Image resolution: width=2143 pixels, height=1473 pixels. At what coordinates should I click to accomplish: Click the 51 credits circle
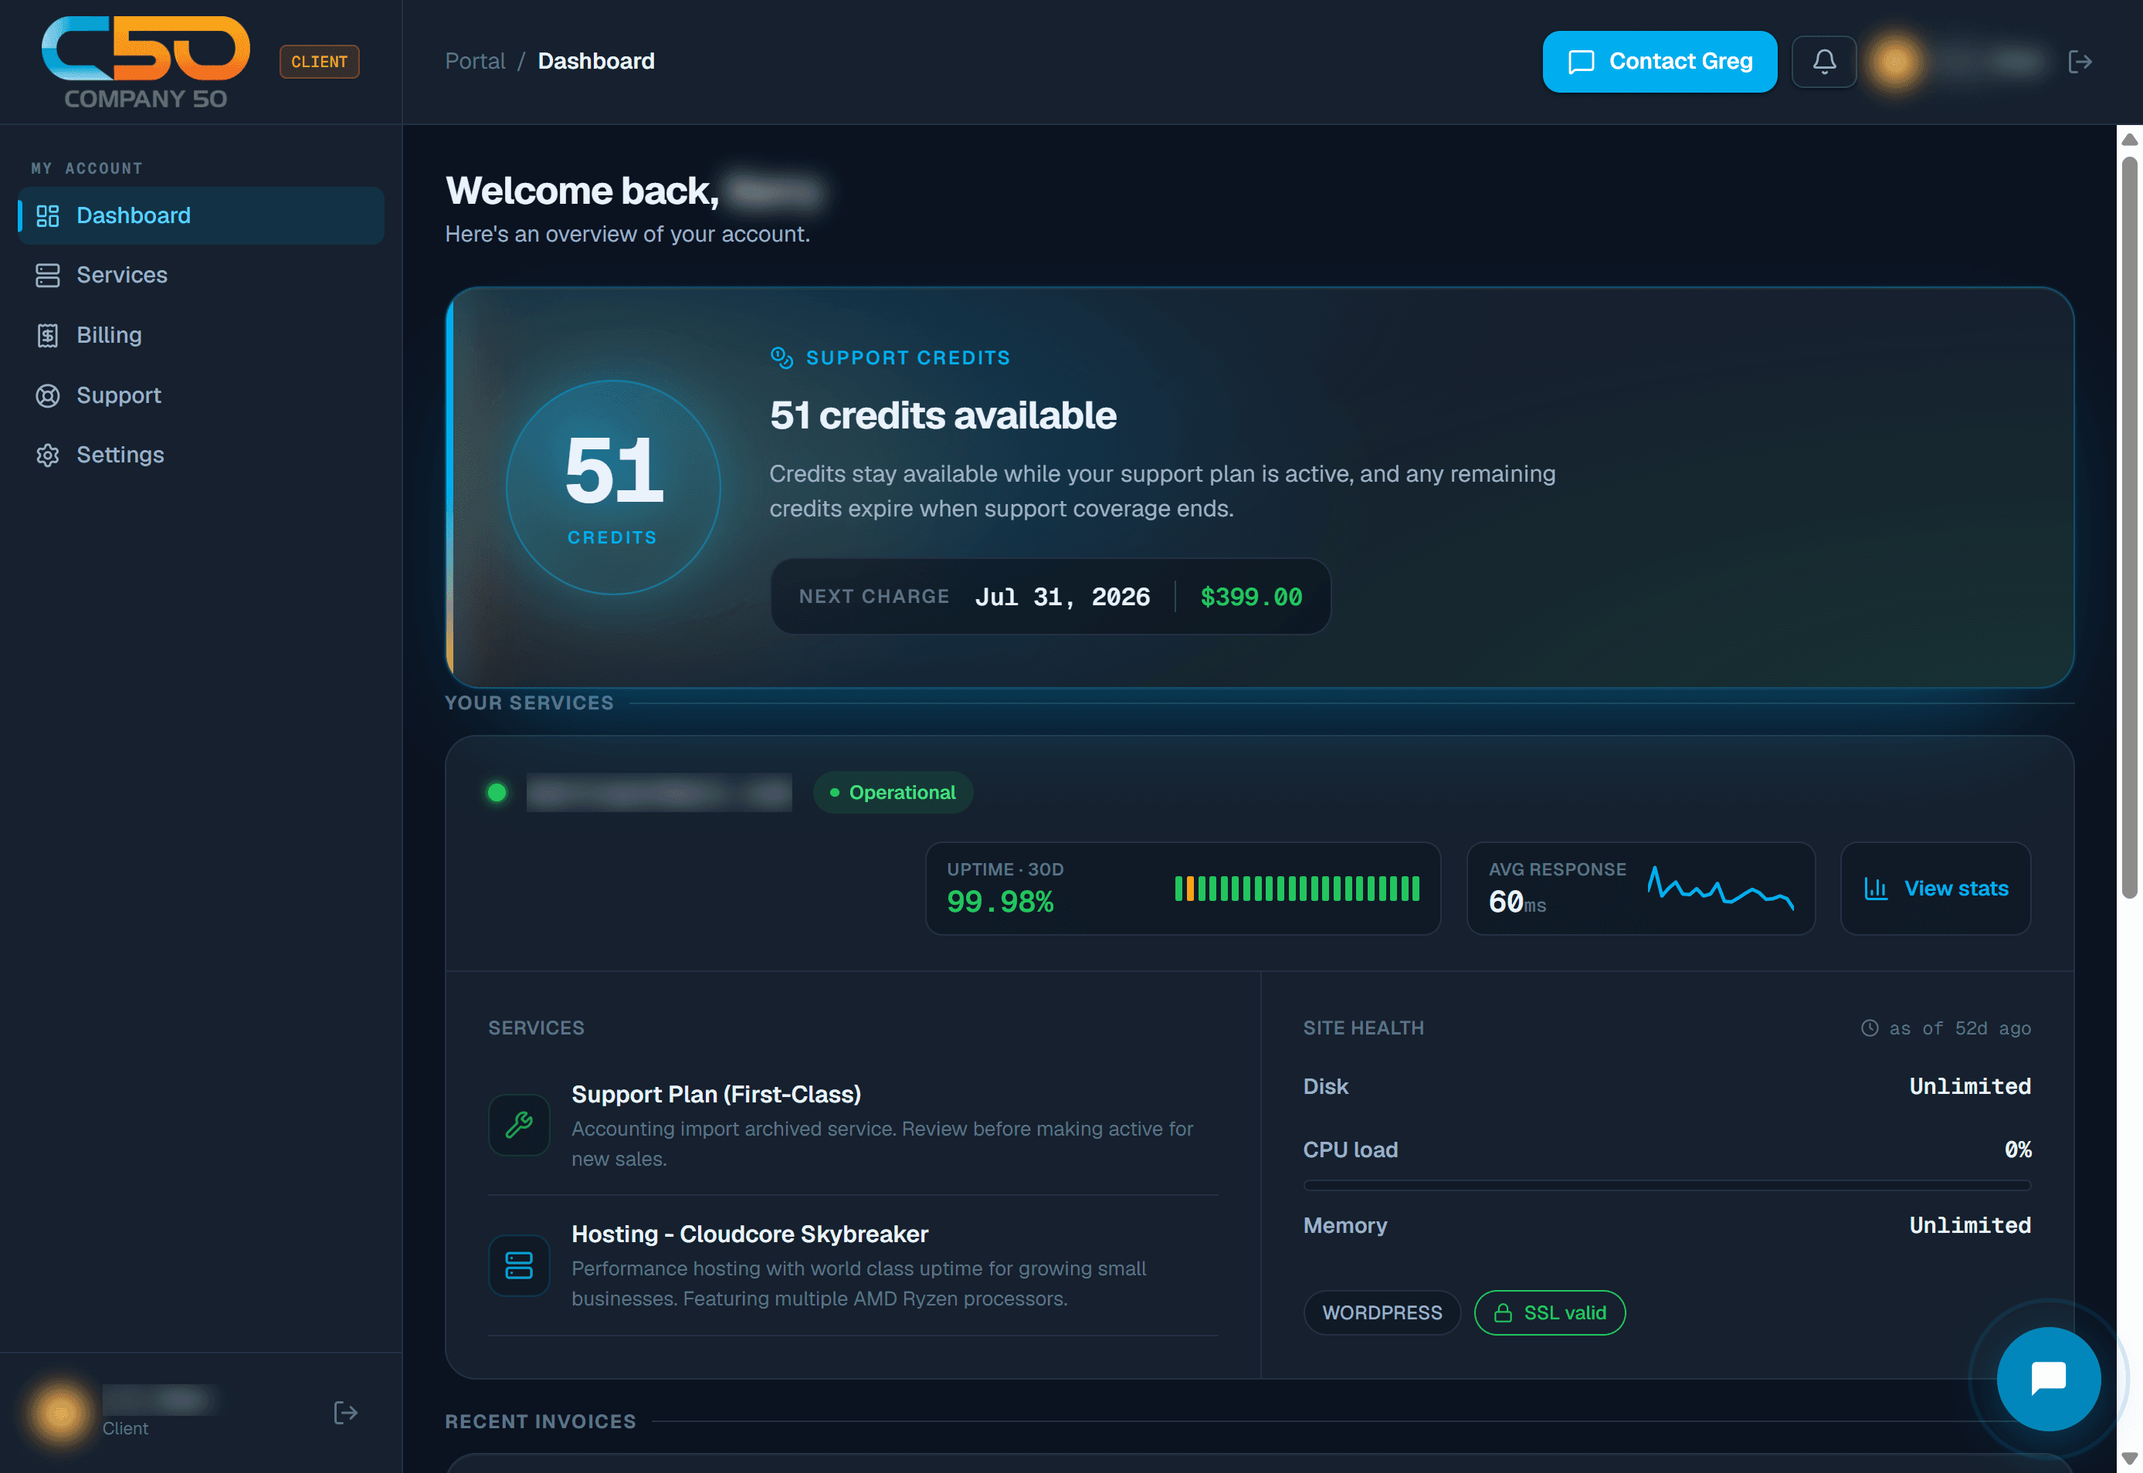coord(613,487)
